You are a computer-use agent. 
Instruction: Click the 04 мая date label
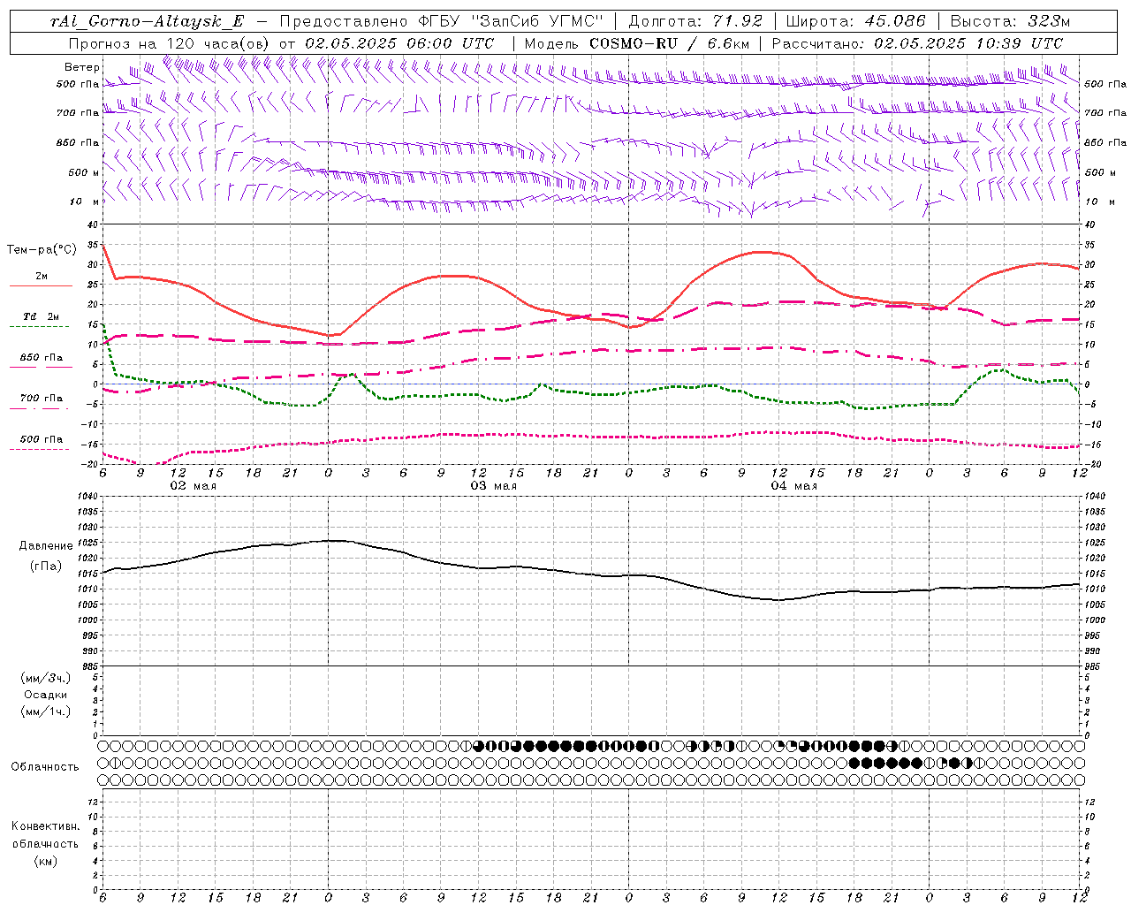pyautogui.click(x=793, y=486)
